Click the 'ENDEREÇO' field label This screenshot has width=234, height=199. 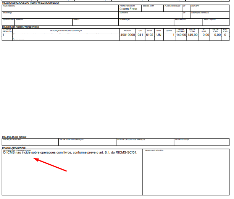(x=8, y=13)
